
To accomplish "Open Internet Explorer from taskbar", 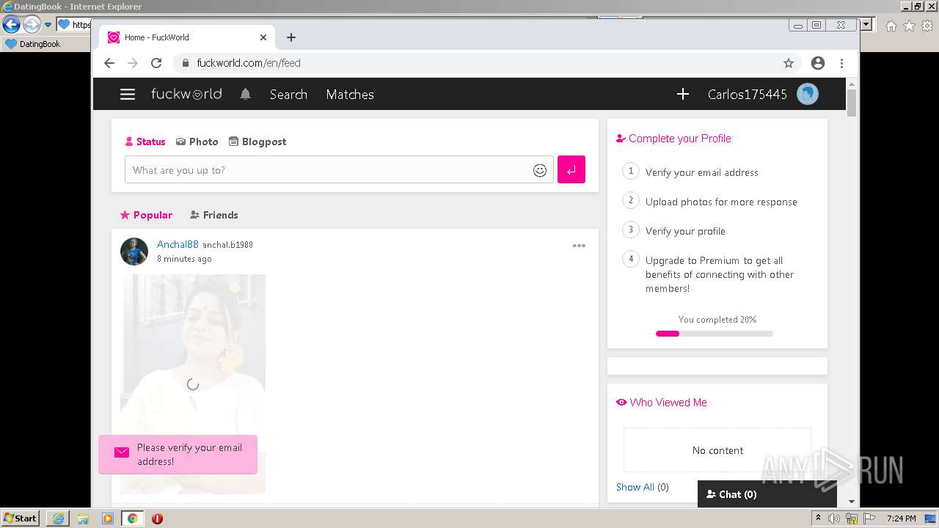I will 58,518.
